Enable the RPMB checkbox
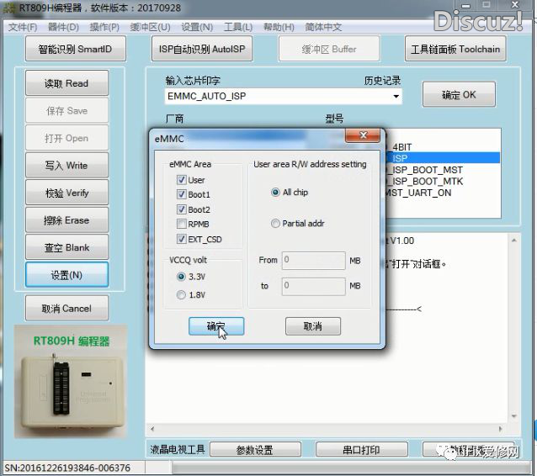 point(182,225)
